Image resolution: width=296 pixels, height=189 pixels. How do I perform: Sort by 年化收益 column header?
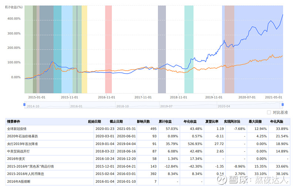coord(190,121)
